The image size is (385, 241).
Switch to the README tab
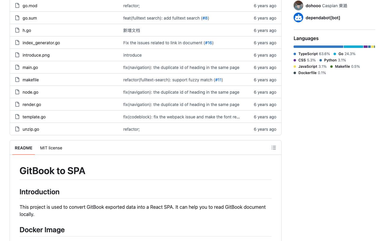coord(23,148)
